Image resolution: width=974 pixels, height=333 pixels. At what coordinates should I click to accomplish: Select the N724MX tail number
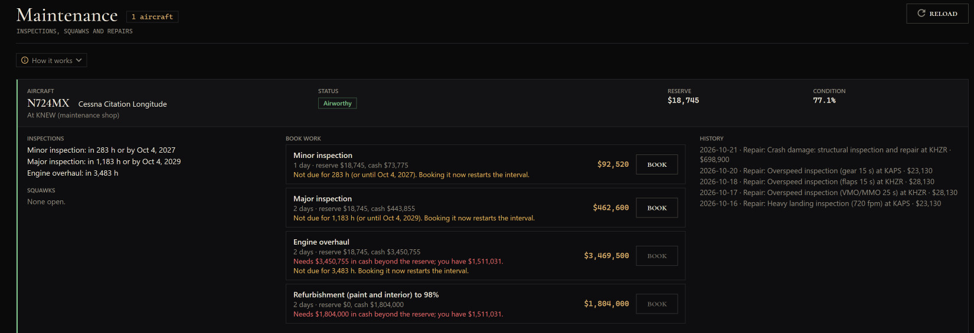click(48, 103)
